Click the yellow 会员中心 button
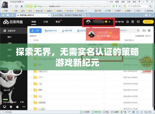This screenshot has height=114, width=155. click(x=148, y=22)
